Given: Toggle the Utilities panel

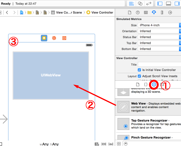Looking at the screenshot, I should (177, 4).
